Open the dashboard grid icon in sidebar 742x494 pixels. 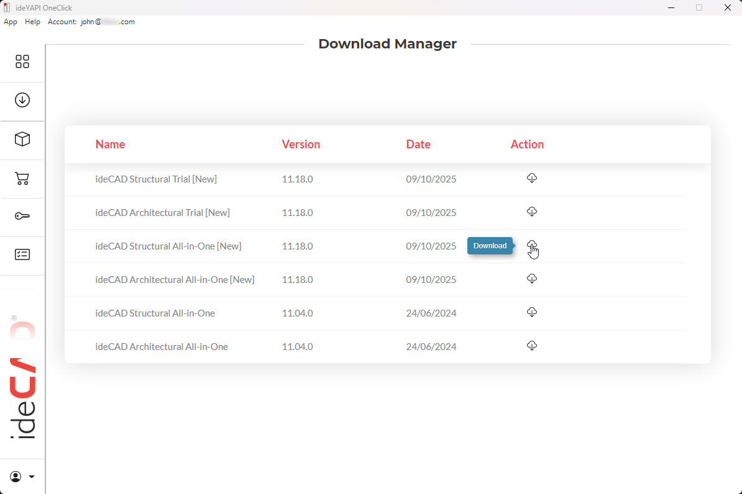[22, 61]
